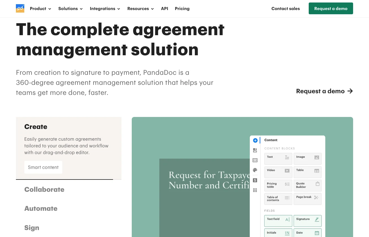Open the design palette icon

point(255,170)
